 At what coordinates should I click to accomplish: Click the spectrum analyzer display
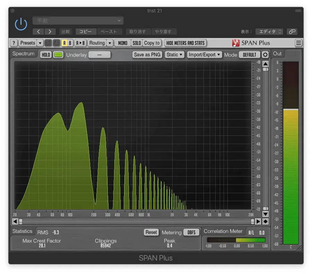pyautogui.click(x=133, y=135)
